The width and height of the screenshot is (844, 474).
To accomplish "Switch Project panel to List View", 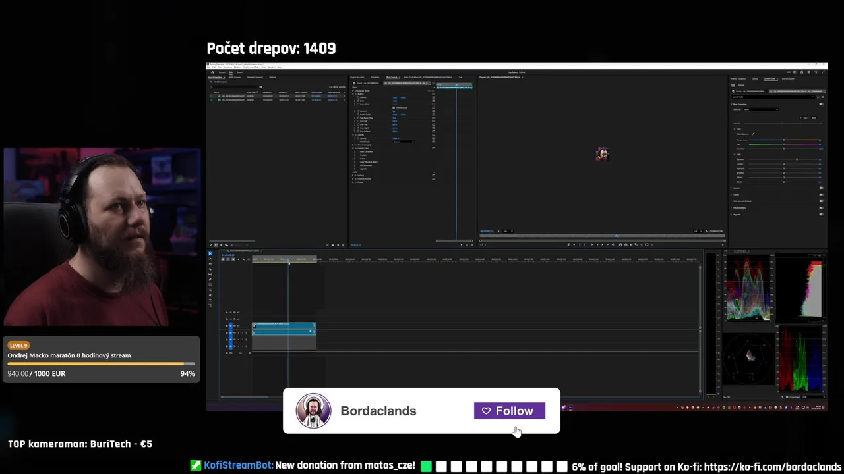I will [x=216, y=245].
